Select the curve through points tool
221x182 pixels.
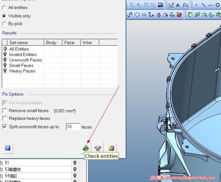point(130,15)
